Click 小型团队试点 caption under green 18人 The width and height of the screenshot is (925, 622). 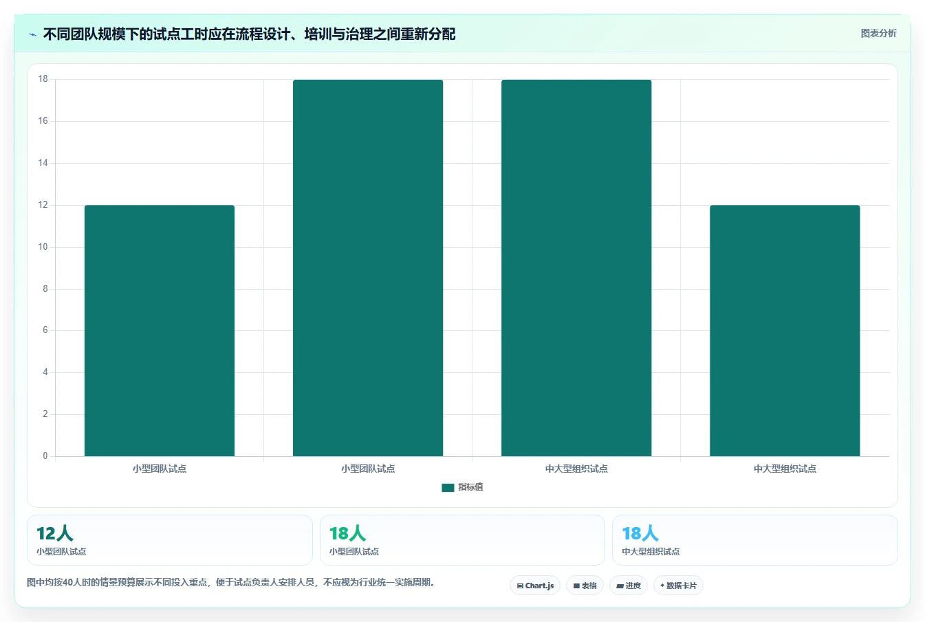(x=354, y=552)
